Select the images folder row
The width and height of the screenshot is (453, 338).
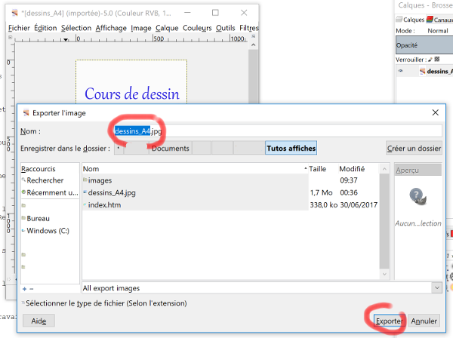point(196,180)
